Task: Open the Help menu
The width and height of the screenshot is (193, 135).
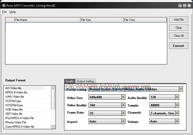Action: click(x=13, y=12)
